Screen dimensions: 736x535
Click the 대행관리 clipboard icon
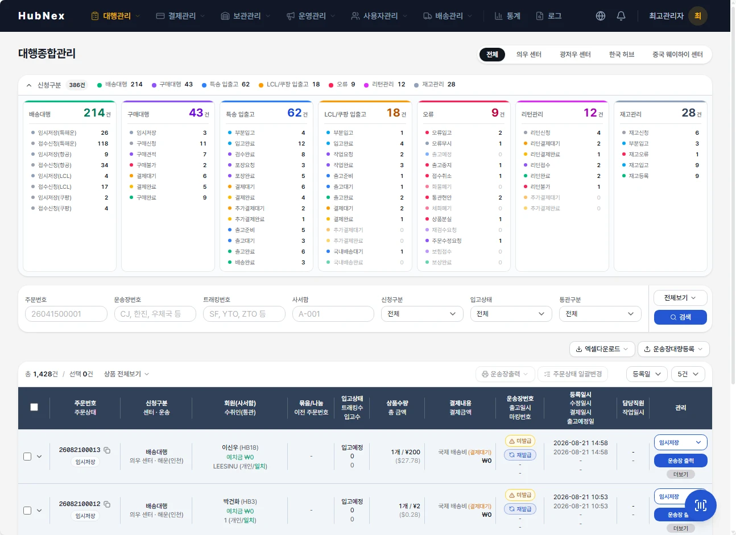point(95,16)
